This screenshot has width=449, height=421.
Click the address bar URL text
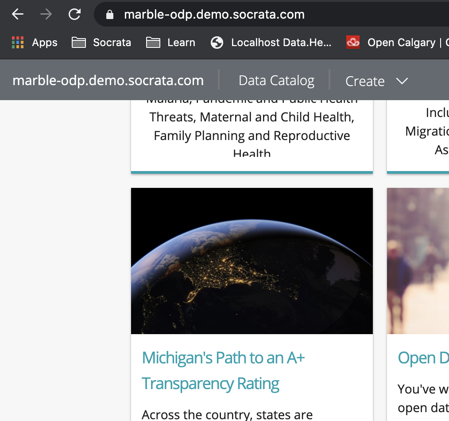coord(214,14)
